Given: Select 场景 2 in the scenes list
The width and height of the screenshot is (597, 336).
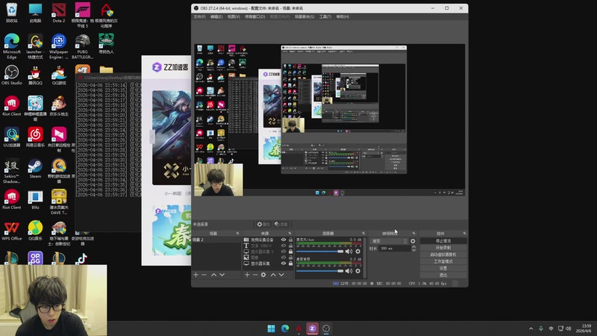Looking at the screenshot, I should 216,240.
